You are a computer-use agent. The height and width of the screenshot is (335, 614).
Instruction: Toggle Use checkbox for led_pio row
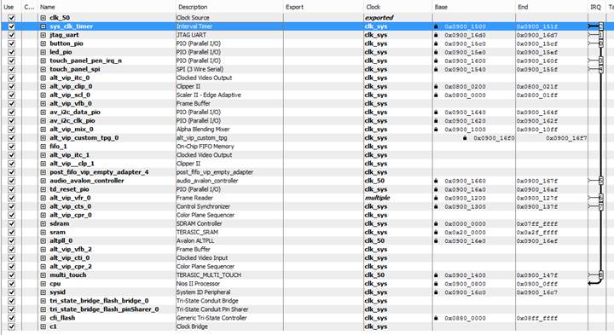click(11, 52)
